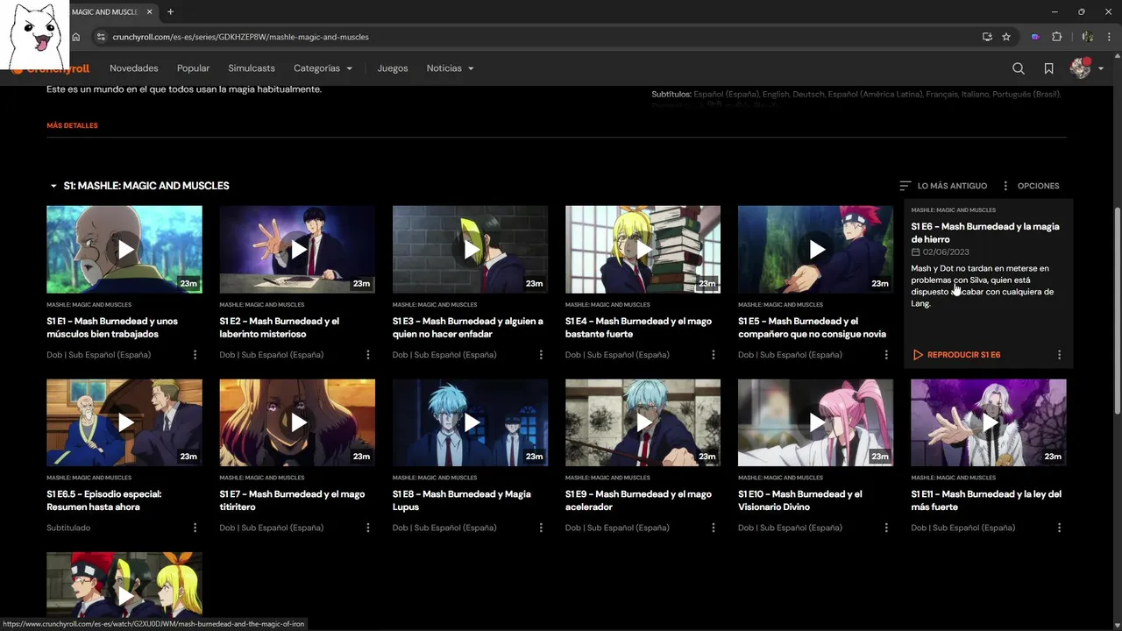Screen dimensions: 1122x631
Task: Open the browser extensions puzzle icon
Action: 1056,37
